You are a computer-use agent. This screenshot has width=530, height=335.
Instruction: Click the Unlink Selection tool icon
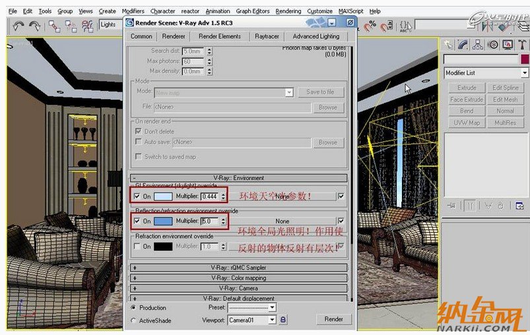[71, 26]
